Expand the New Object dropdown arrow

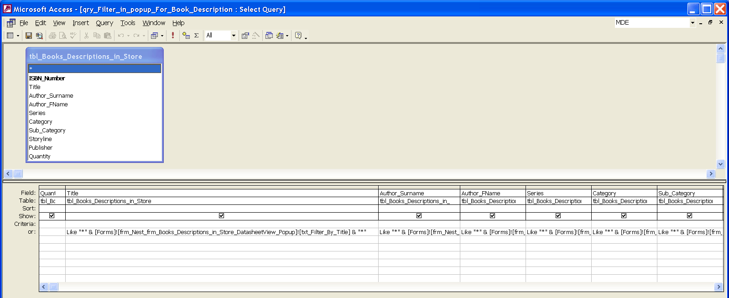point(287,36)
